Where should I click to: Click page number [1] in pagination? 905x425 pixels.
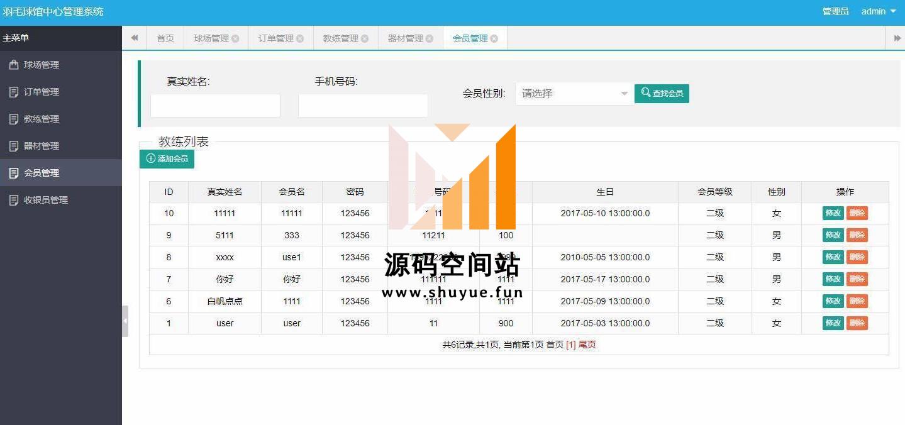(x=571, y=345)
